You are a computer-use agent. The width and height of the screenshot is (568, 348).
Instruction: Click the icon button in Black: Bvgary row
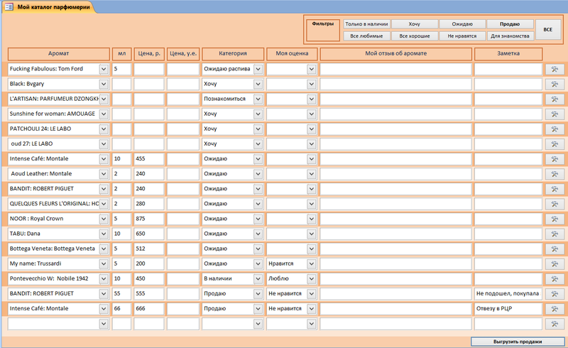pos(555,84)
